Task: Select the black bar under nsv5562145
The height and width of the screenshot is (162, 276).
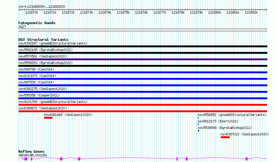Action: click(143, 53)
